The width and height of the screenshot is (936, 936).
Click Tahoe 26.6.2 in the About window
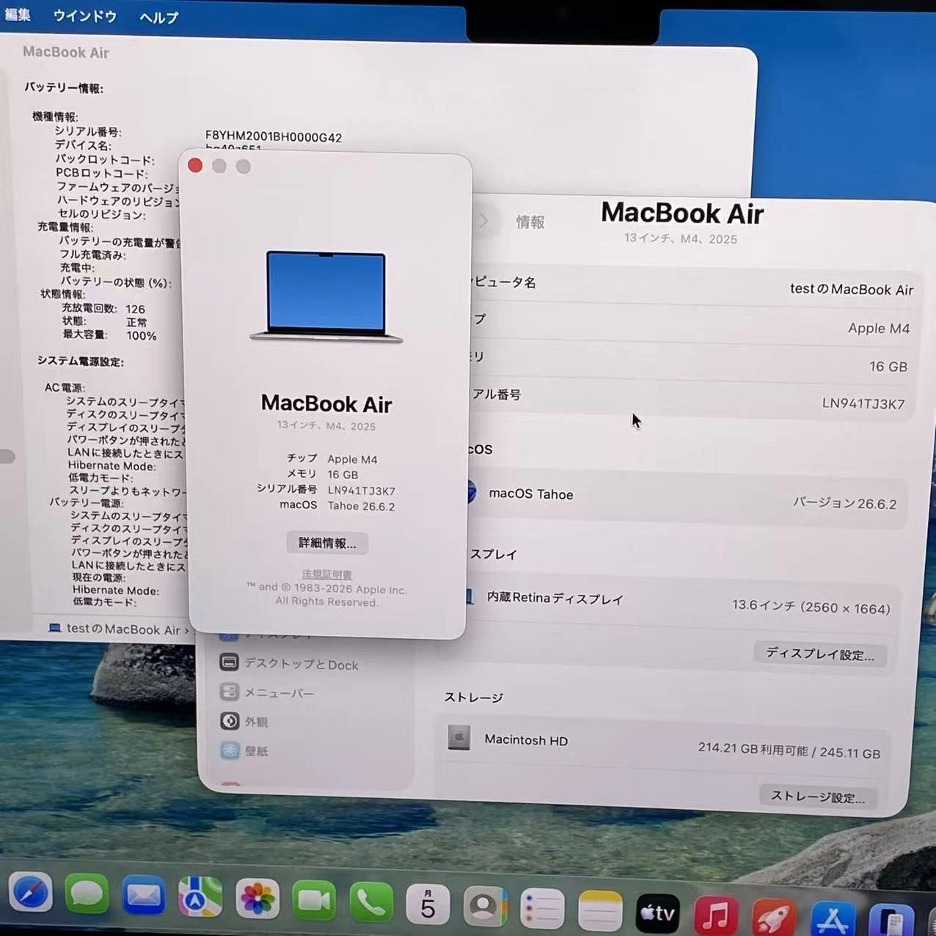(361, 506)
